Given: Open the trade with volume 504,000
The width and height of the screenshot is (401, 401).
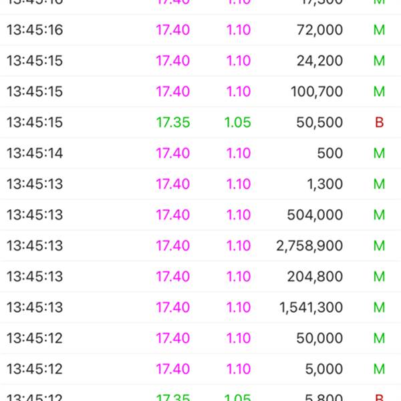Looking at the screenshot, I should [200, 215].
